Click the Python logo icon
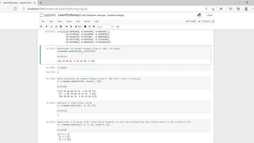This screenshot has height=143, width=254. click(199, 15)
